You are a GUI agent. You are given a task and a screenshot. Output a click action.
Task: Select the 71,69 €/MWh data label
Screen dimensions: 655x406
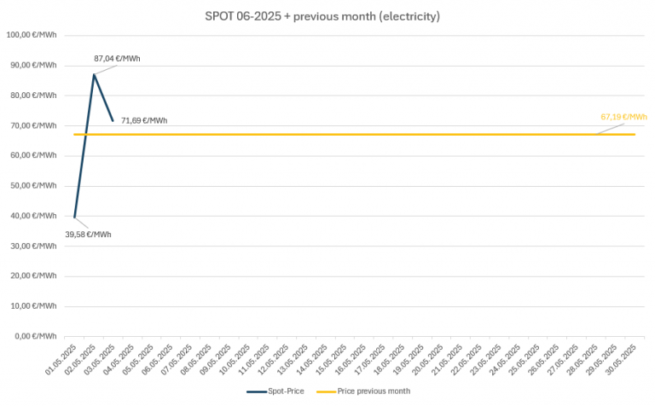pyautogui.click(x=144, y=121)
